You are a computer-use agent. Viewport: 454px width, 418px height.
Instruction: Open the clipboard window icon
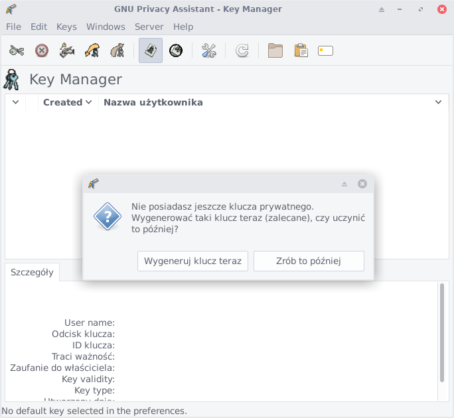(x=301, y=50)
